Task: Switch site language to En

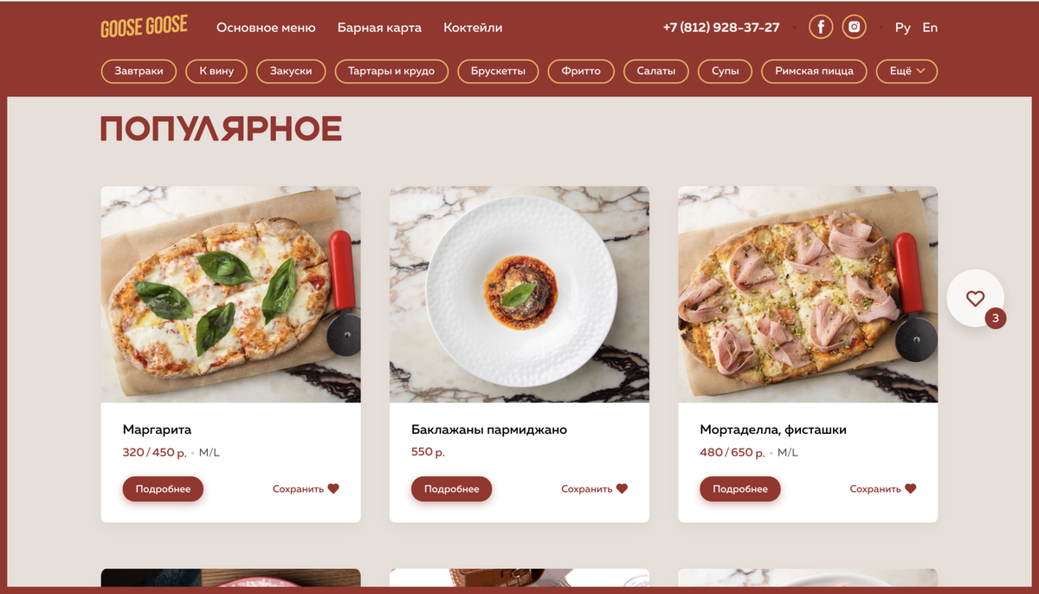Action: pyautogui.click(x=930, y=28)
